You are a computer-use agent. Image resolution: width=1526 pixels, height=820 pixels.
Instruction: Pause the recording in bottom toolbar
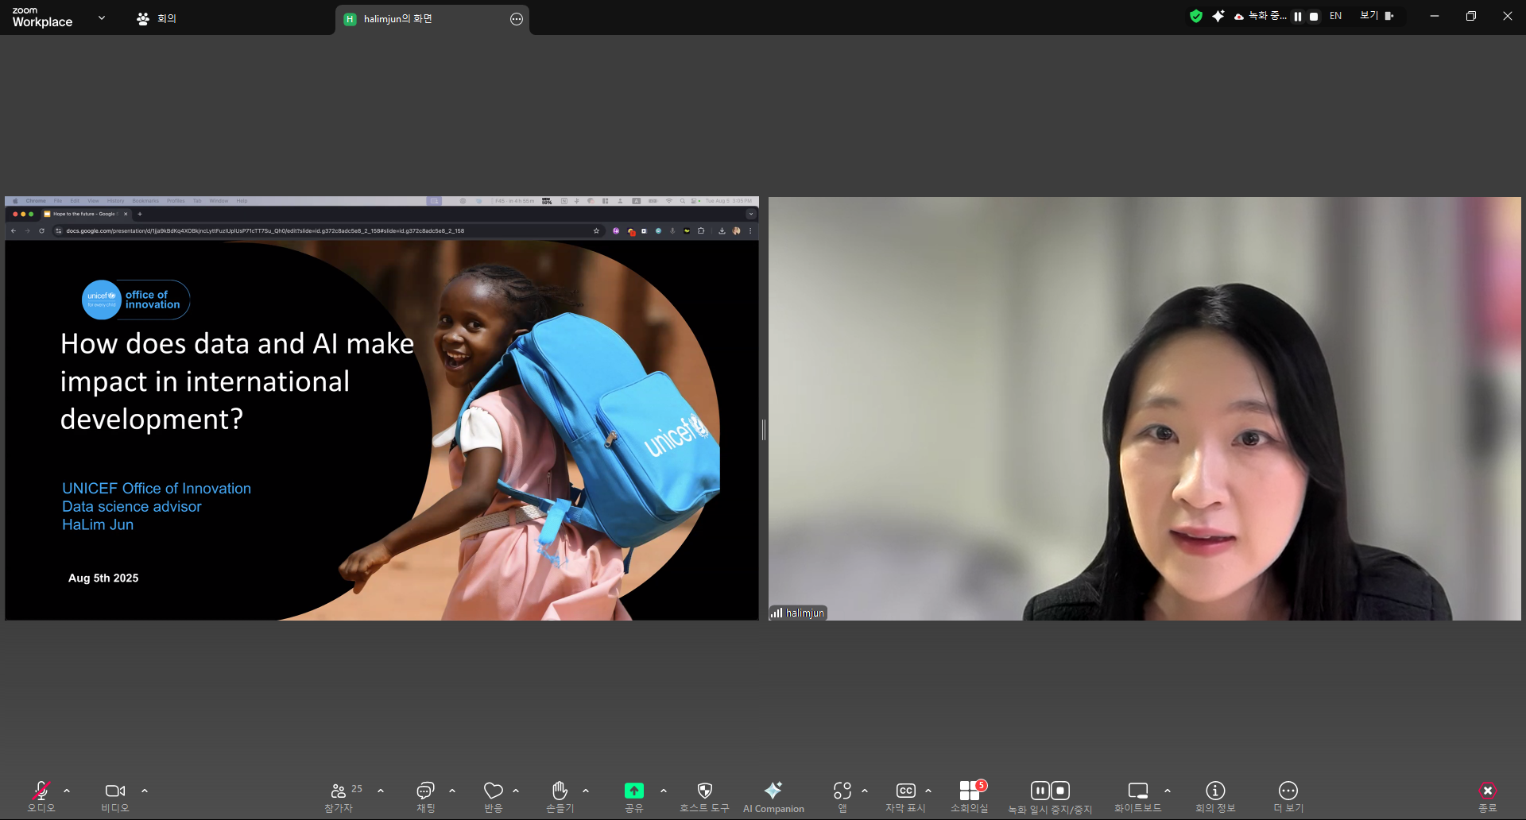(x=1040, y=791)
